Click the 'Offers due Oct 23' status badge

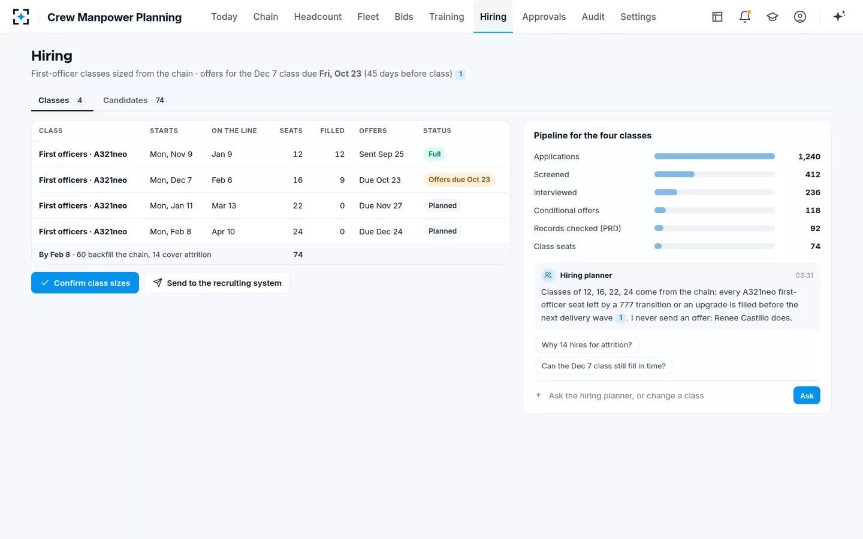coord(459,180)
